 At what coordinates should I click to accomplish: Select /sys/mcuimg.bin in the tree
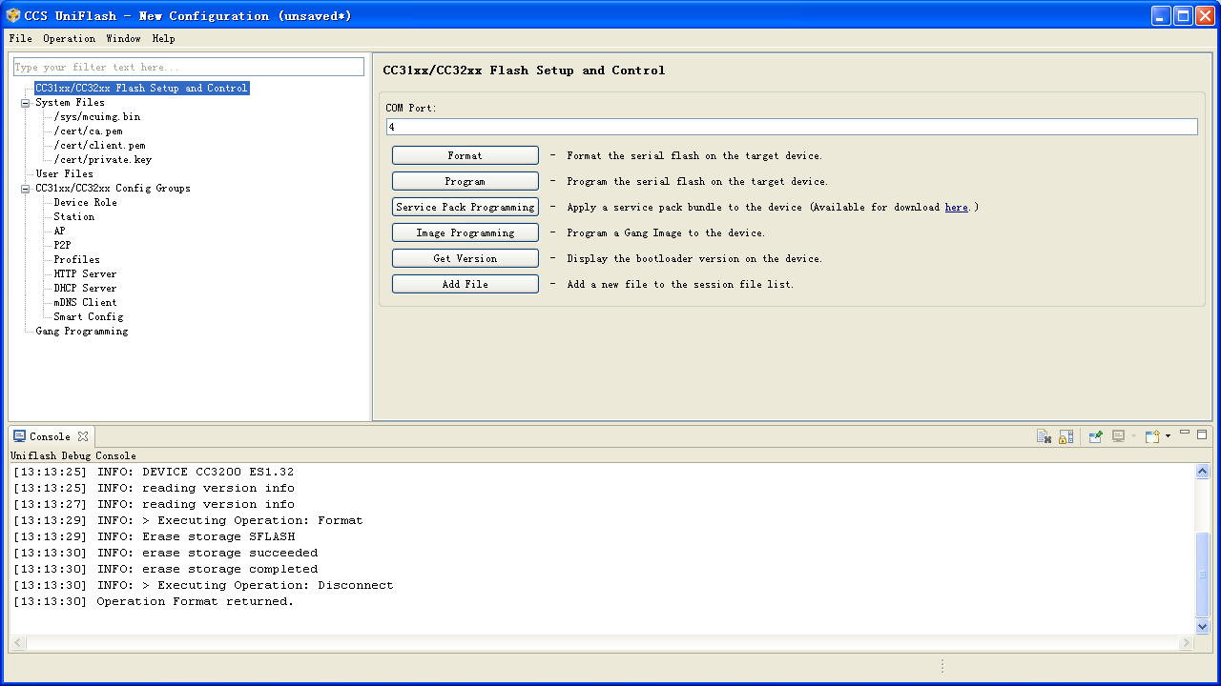tap(97, 117)
